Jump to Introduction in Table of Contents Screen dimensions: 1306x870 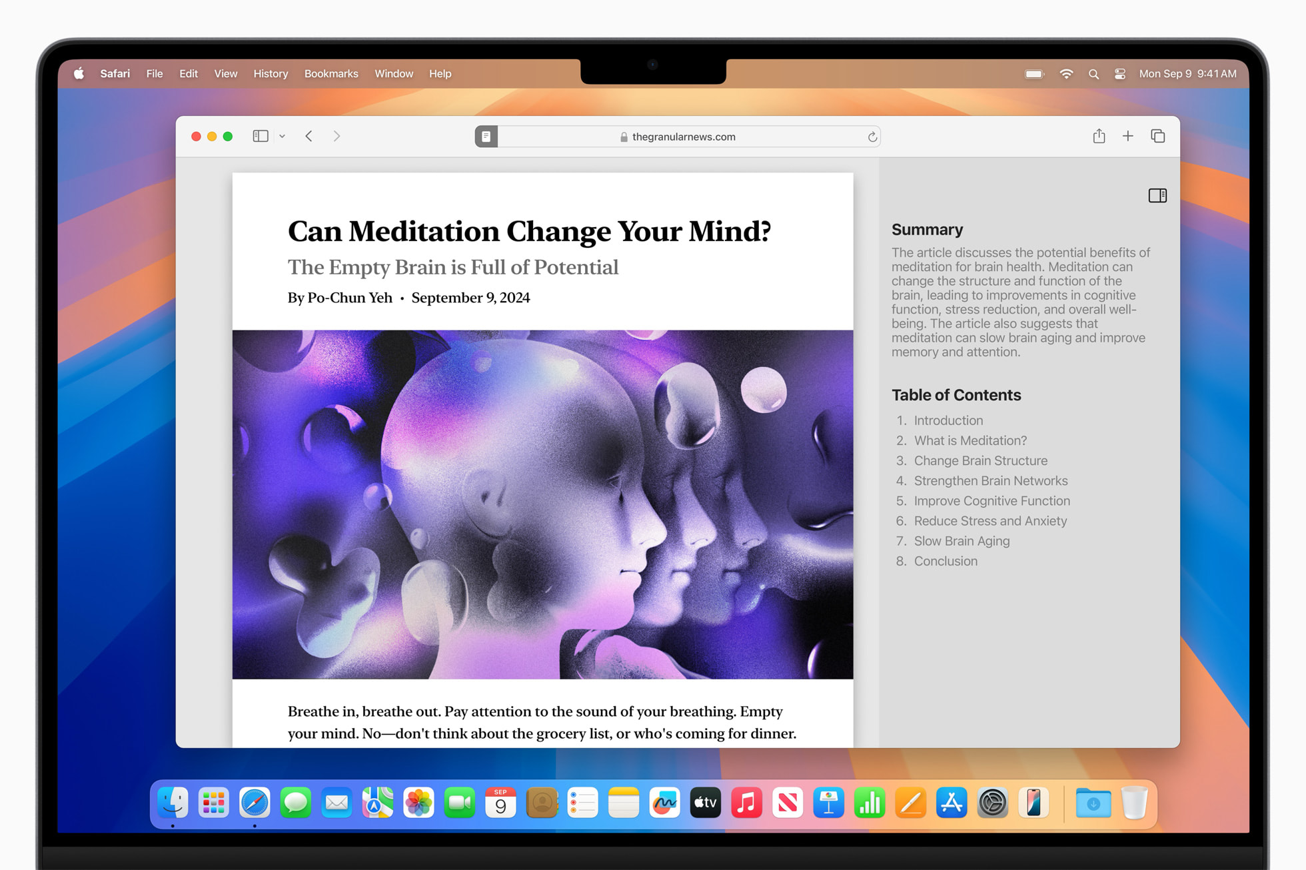point(948,420)
